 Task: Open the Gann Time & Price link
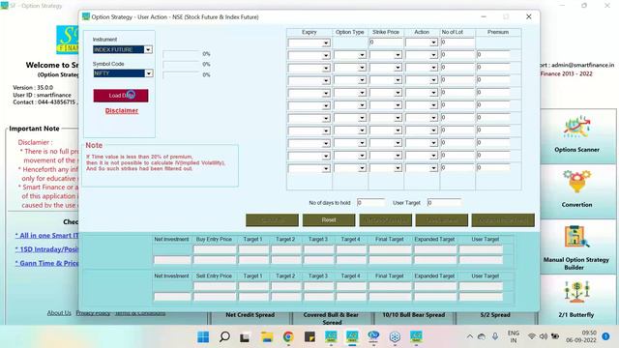(x=47, y=263)
